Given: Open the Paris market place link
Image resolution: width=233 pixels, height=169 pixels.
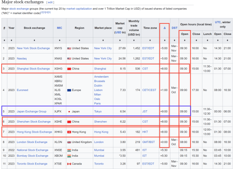Looking at the screenshot, I should point(97,103).
